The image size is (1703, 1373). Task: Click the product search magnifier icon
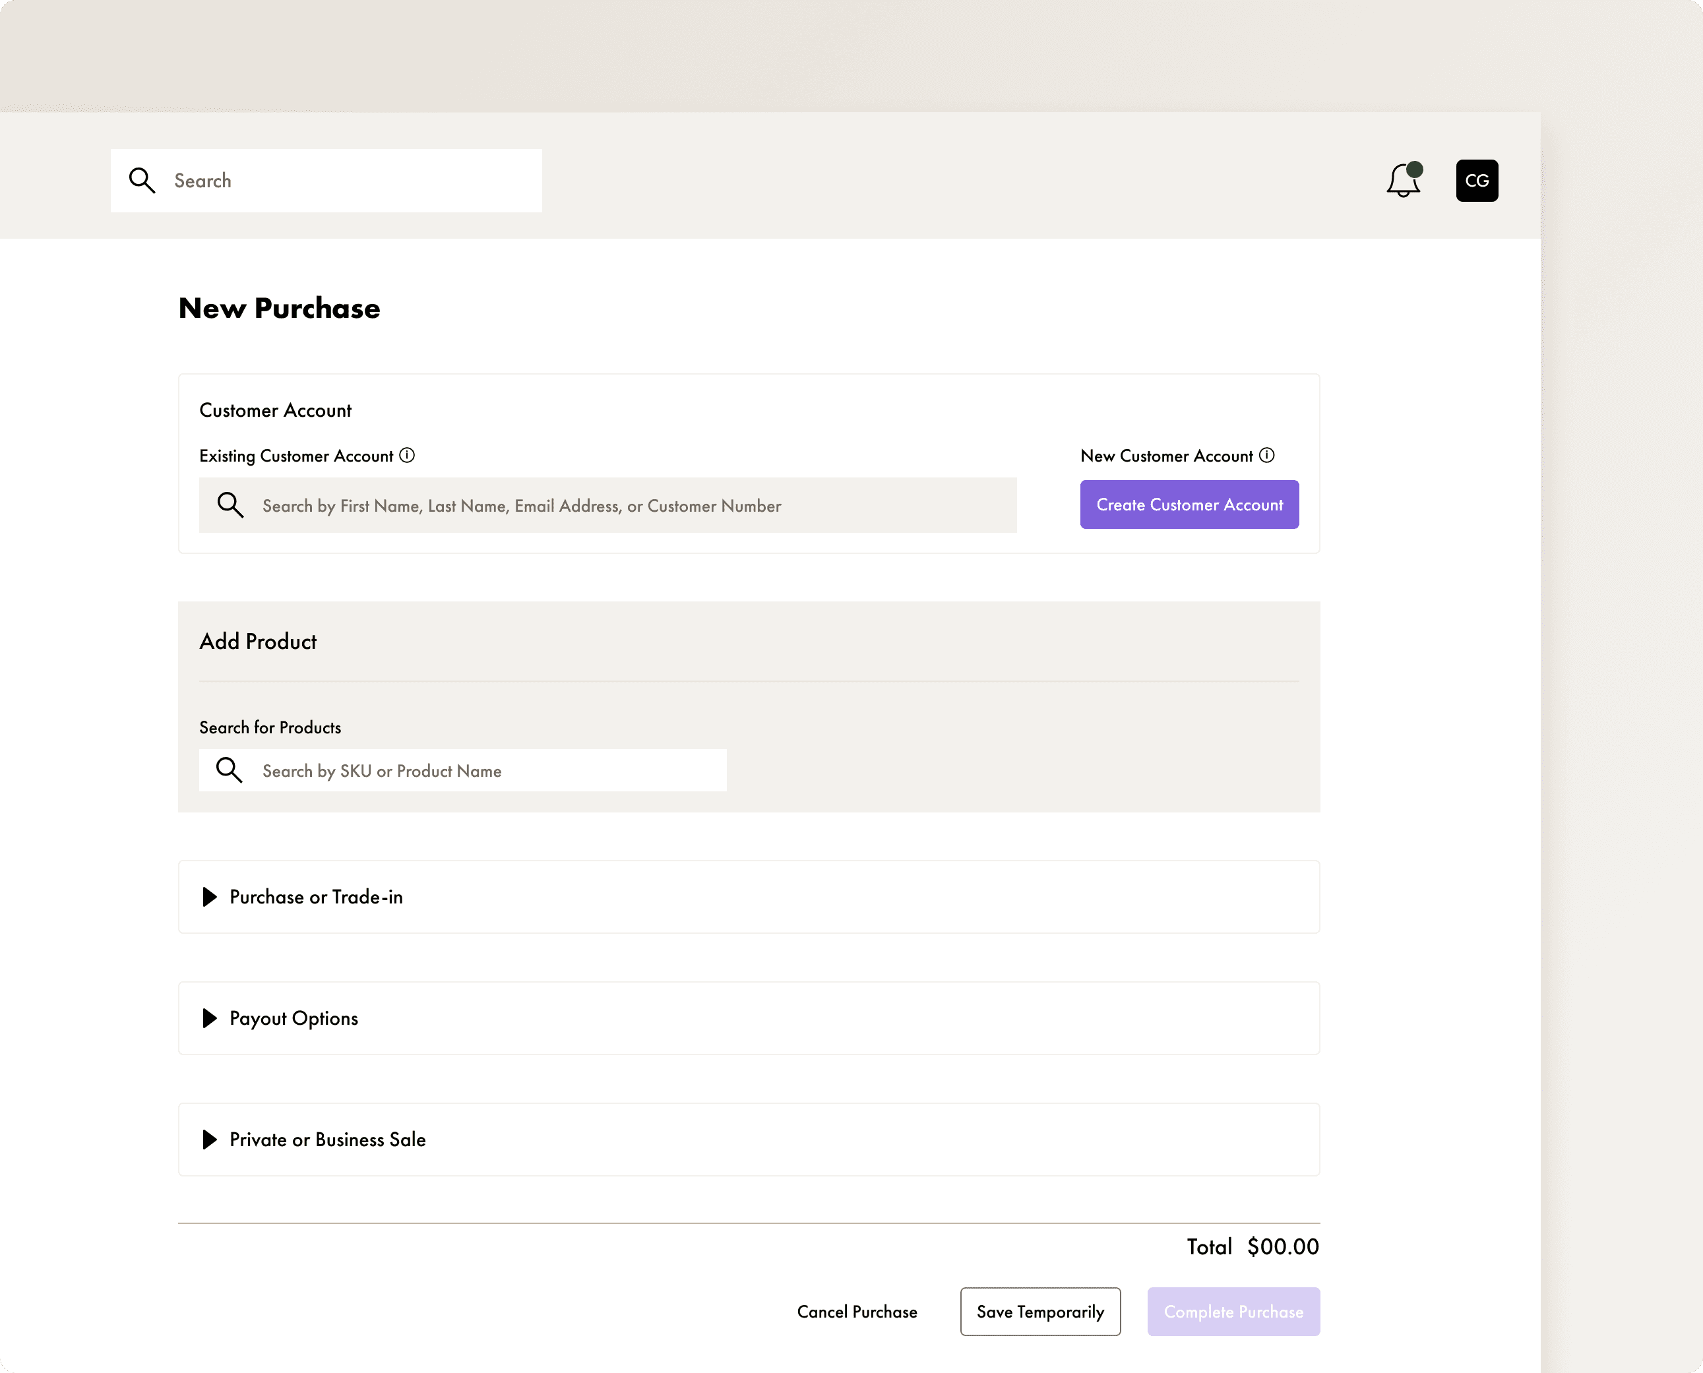[230, 770]
